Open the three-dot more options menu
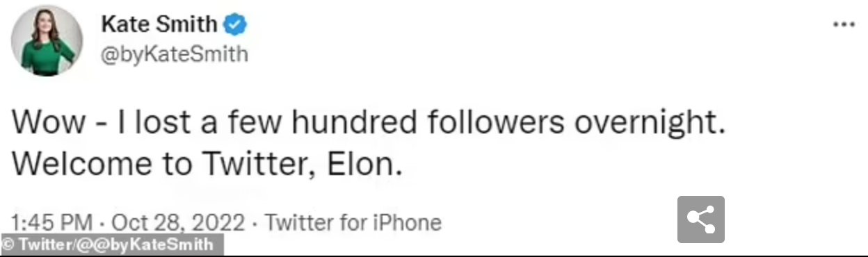The width and height of the screenshot is (868, 257). pos(844,24)
